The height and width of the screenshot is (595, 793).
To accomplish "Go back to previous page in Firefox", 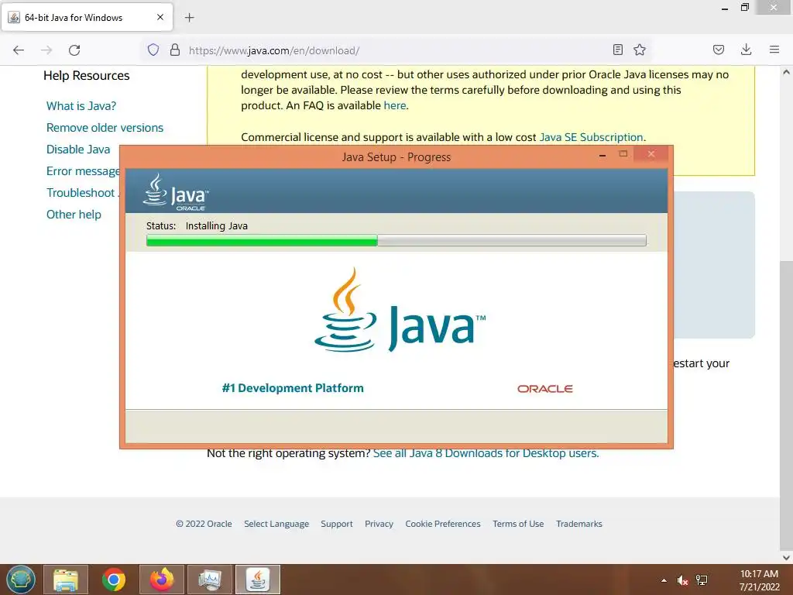I will tap(19, 50).
